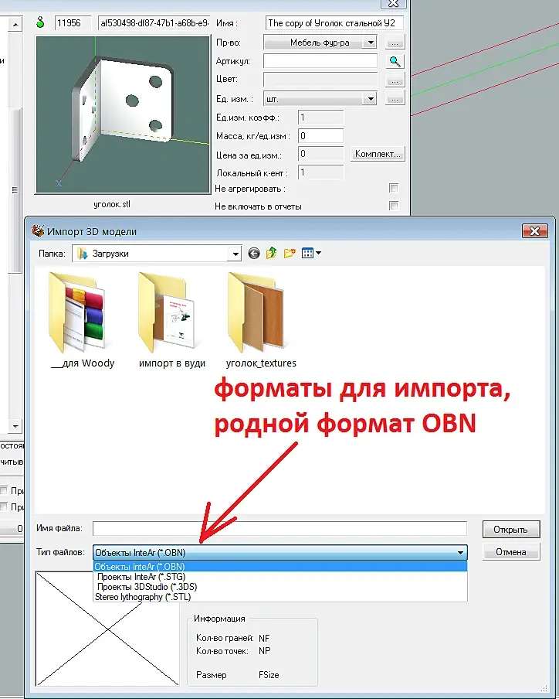
Task: Go up one folder level icon
Action: click(x=272, y=253)
